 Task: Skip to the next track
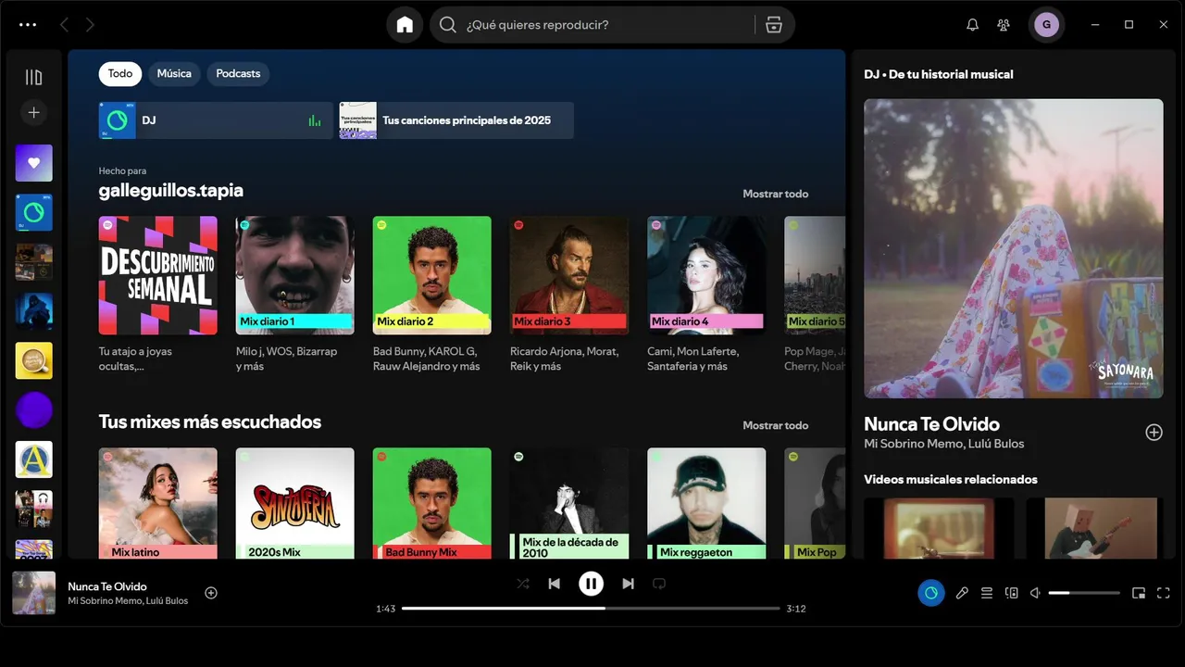[628, 584]
